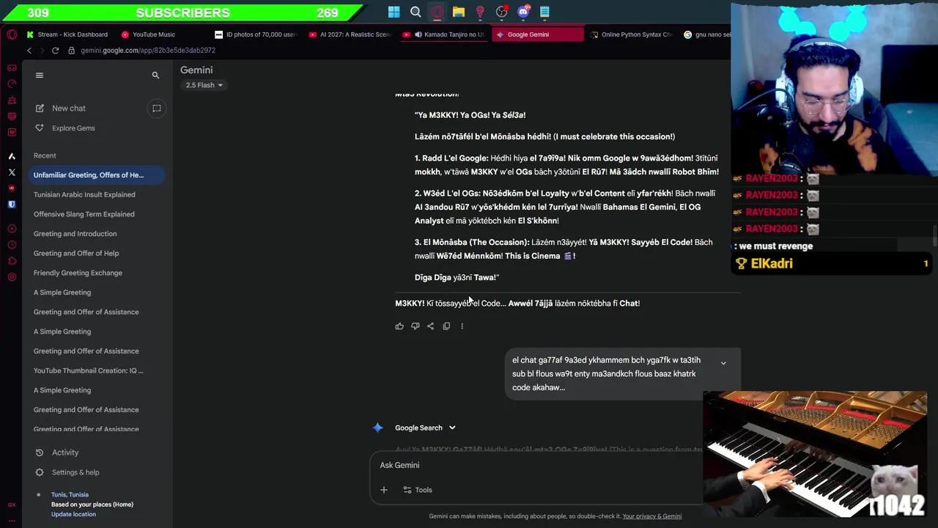The height and width of the screenshot is (528, 938).
Task: Open Your privacy & Gemini link
Action: coord(652,516)
